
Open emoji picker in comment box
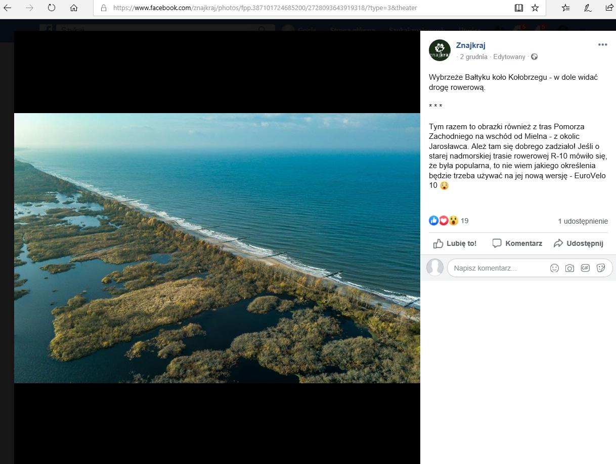[554, 268]
